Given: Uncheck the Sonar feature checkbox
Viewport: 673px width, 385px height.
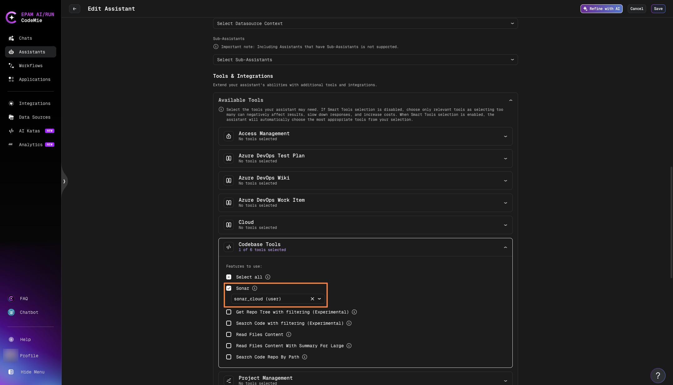Looking at the screenshot, I should 229,288.
